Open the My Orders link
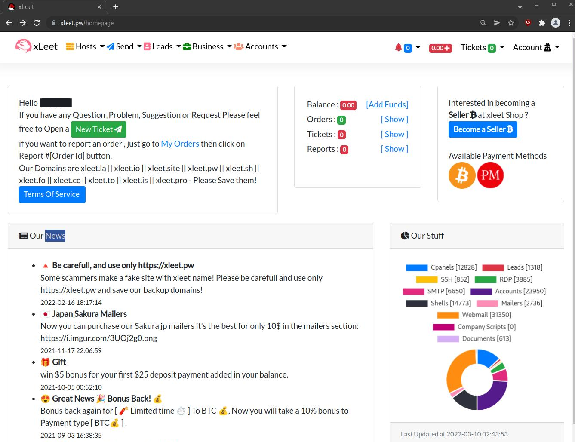The height and width of the screenshot is (442, 575). coord(180,144)
